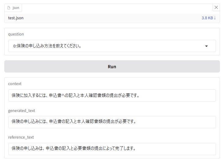Focus the context text box
Image resolution: width=223 pixels, height=164 pixels.
point(112,95)
